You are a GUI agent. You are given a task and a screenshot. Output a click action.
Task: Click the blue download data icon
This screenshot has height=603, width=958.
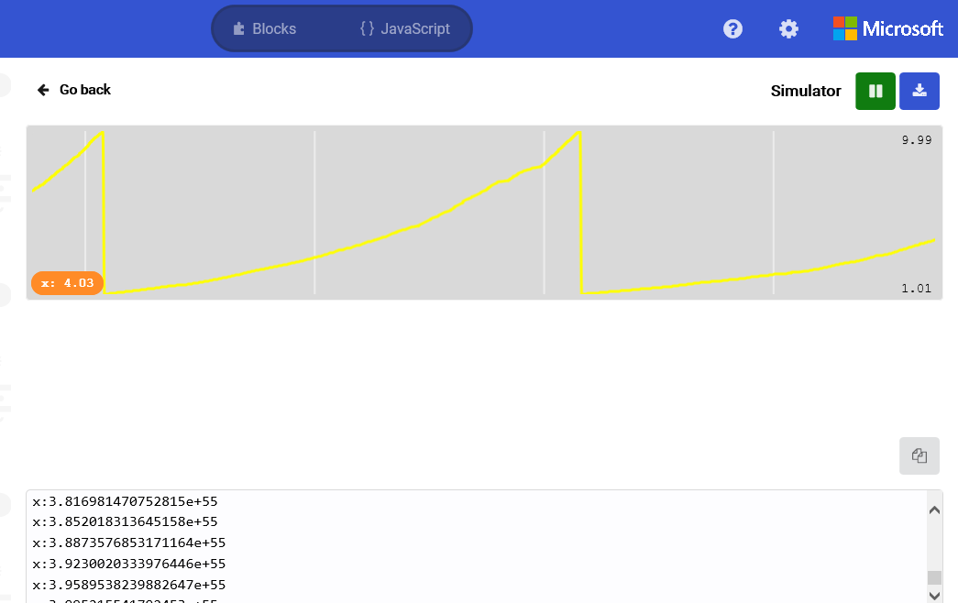919,91
